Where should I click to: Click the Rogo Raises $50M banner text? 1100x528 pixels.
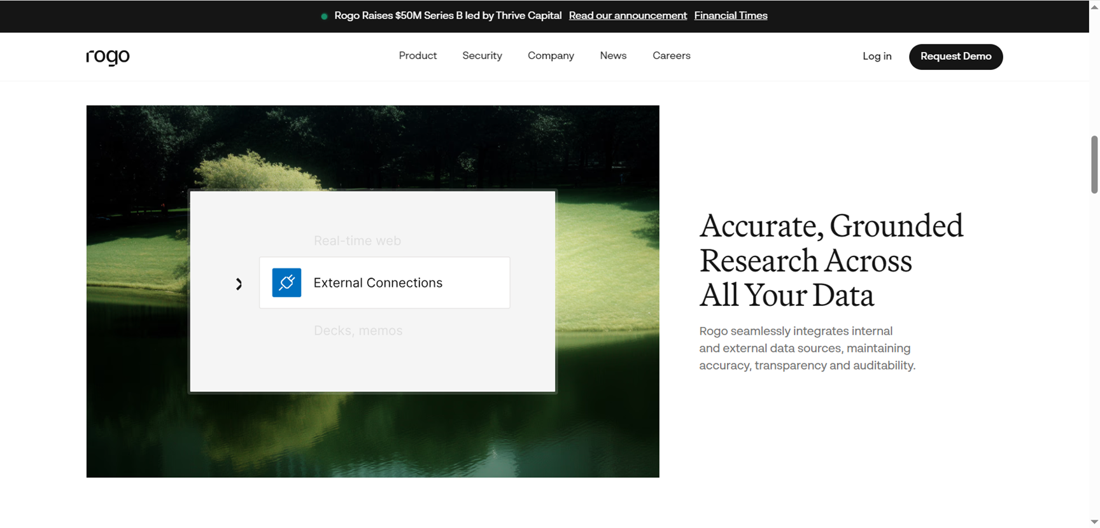tap(448, 15)
